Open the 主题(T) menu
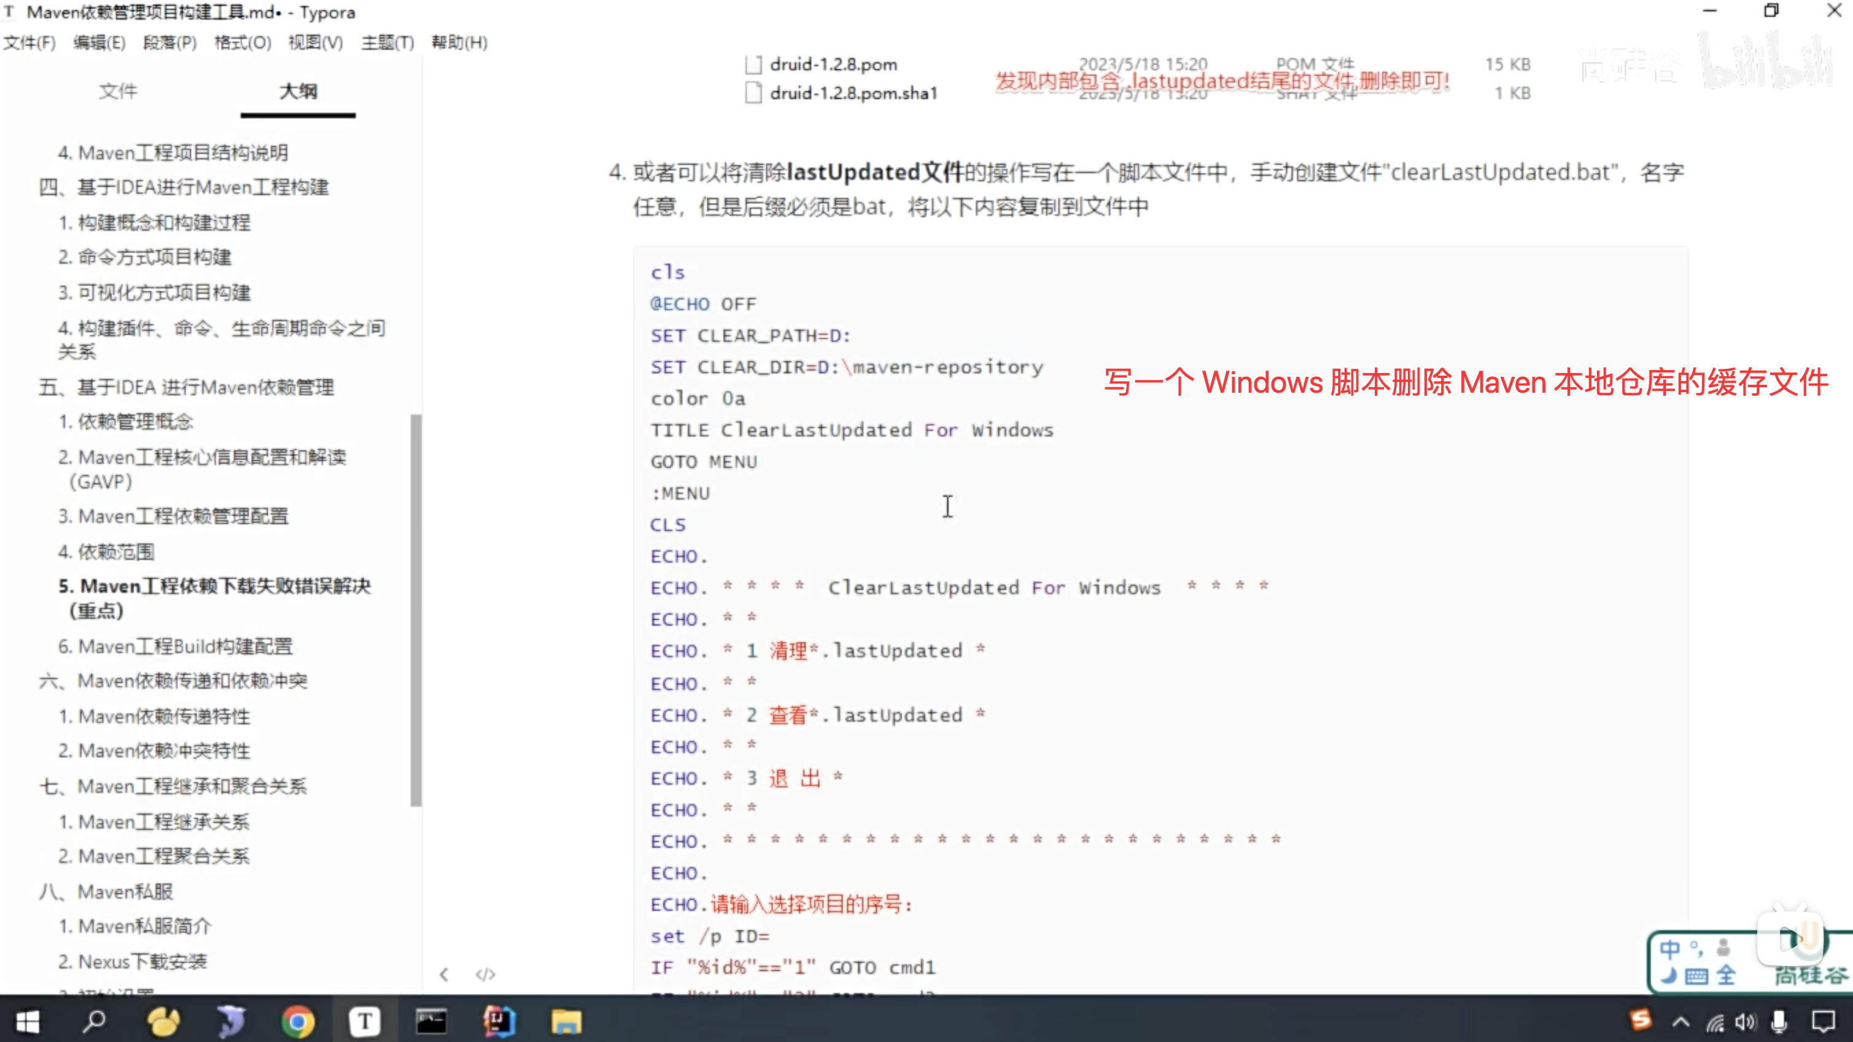 (387, 42)
